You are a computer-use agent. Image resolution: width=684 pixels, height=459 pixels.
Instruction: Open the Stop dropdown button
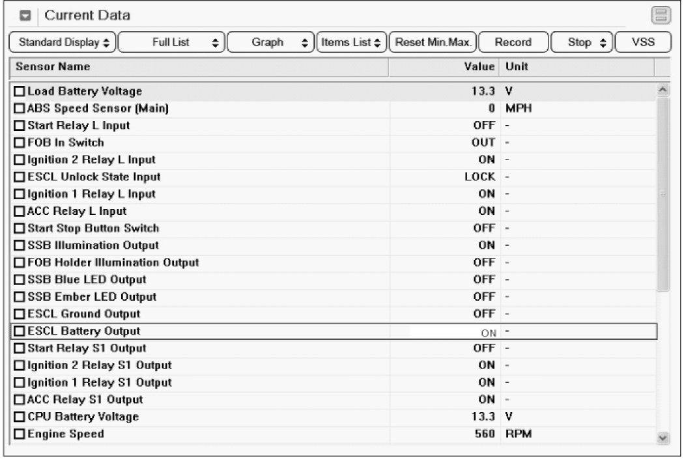coord(582,42)
